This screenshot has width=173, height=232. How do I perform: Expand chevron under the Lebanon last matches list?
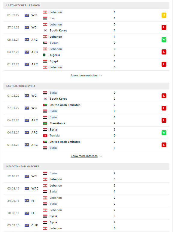(101, 75)
